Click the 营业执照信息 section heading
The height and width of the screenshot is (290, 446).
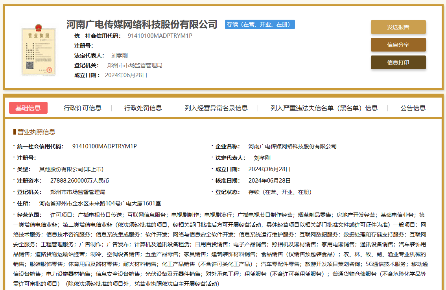pos(36,132)
